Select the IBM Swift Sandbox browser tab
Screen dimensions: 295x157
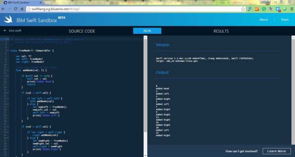click(x=22, y=3)
